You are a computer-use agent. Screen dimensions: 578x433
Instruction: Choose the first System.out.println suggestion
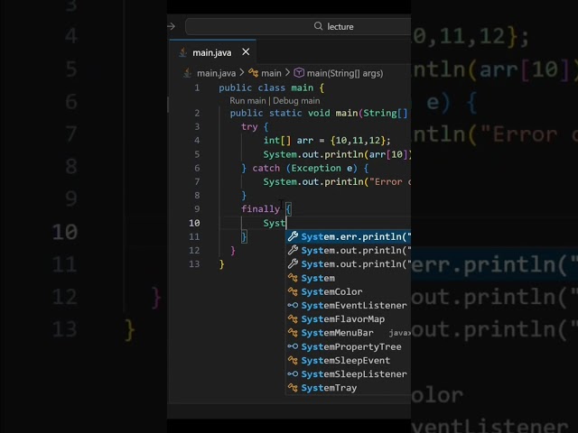[349, 251]
